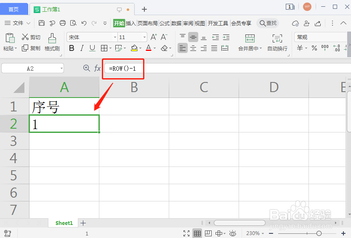The image size is (351, 238).
Task: Activate the Format Painter 格式刷
Action: click(52, 42)
